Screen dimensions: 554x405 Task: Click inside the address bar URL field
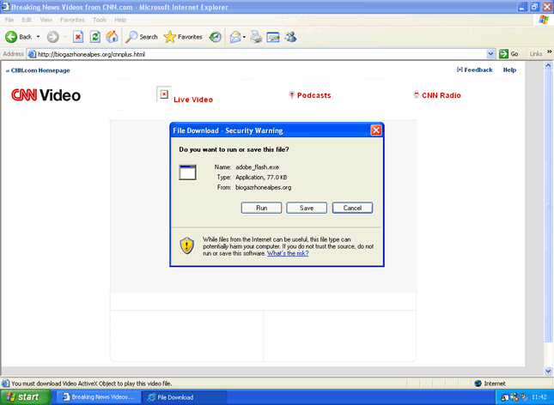[x=258, y=54]
